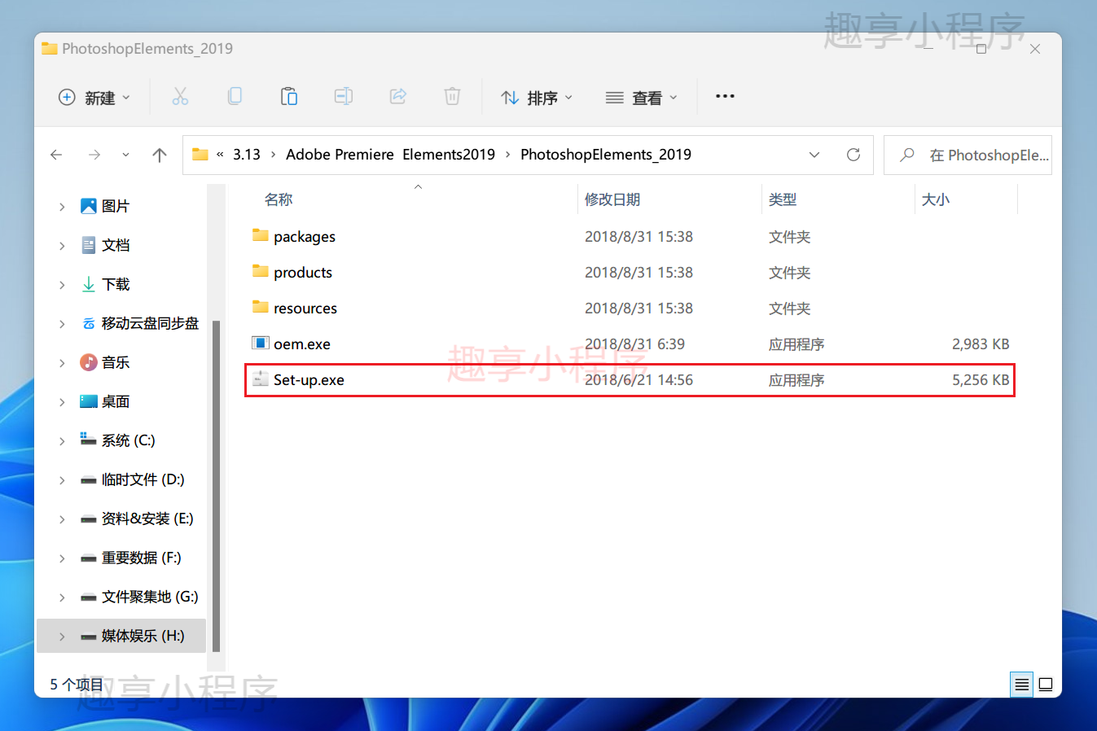Go forward with the right arrow
The width and height of the screenshot is (1097, 731).
(x=94, y=155)
